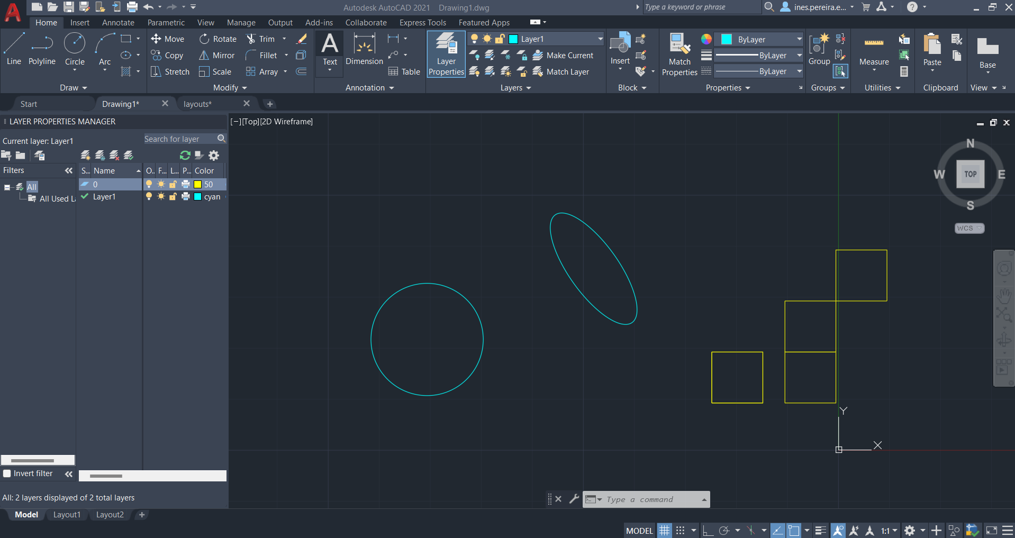The image size is (1015, 538).
Task: Click the MODEL status bar button
Action: pos(639,531)
